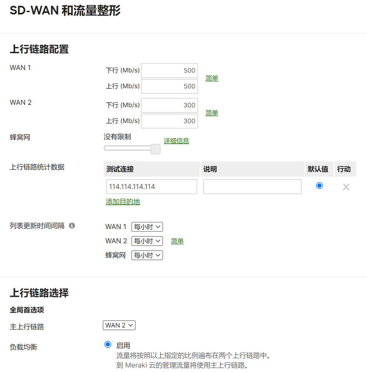Click the info icon beside 列表更新时间间隔
The width and height of the screenshot is (367, 372).
[72, 226]
